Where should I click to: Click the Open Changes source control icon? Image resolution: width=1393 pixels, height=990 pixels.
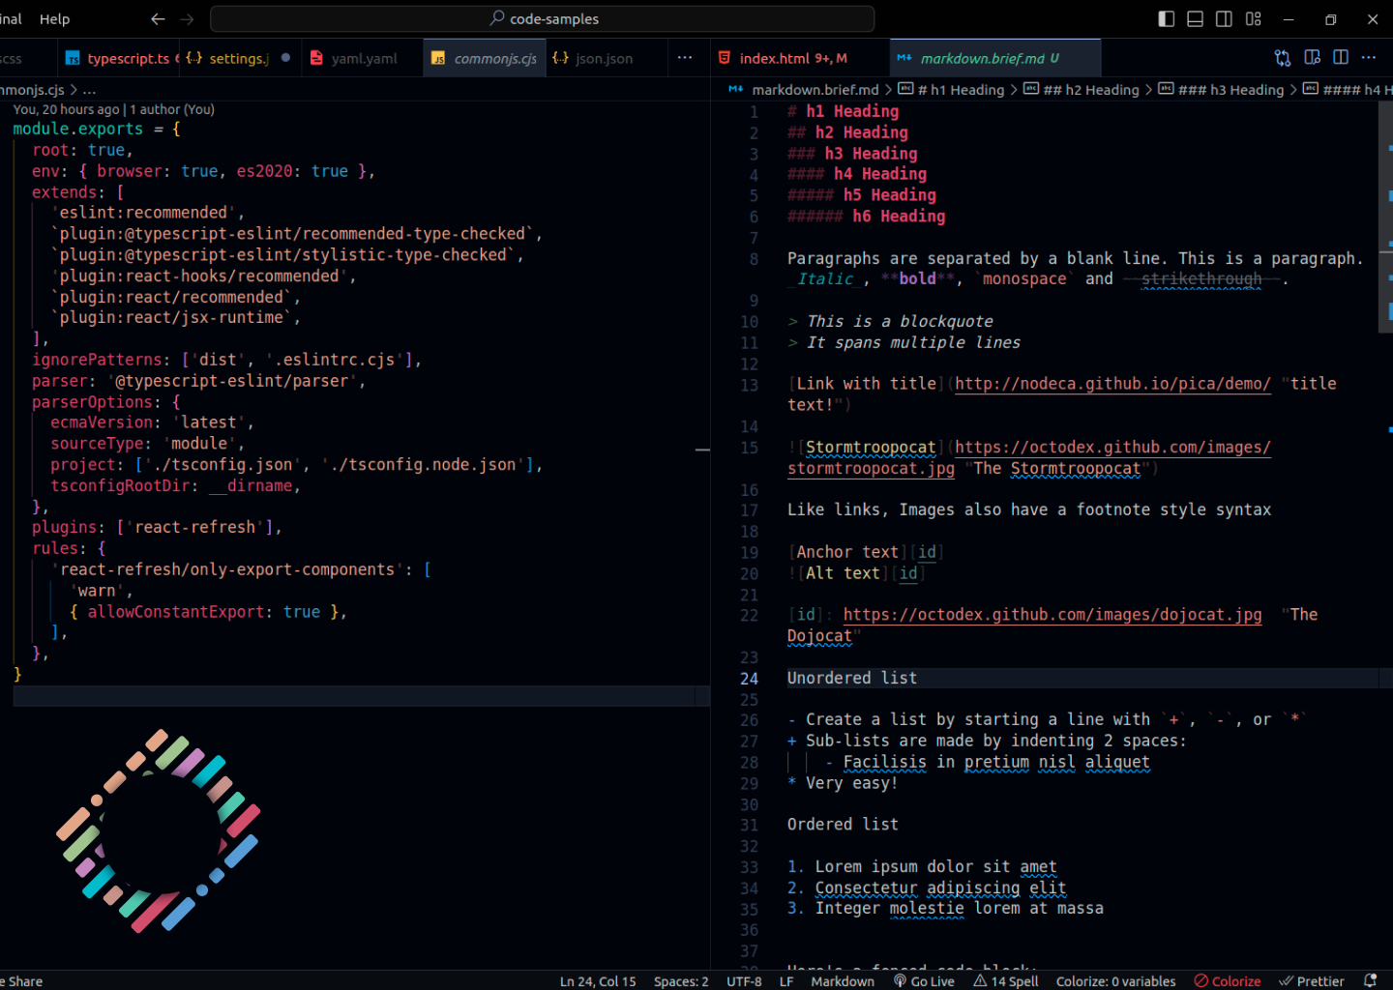coord(1283,58)
